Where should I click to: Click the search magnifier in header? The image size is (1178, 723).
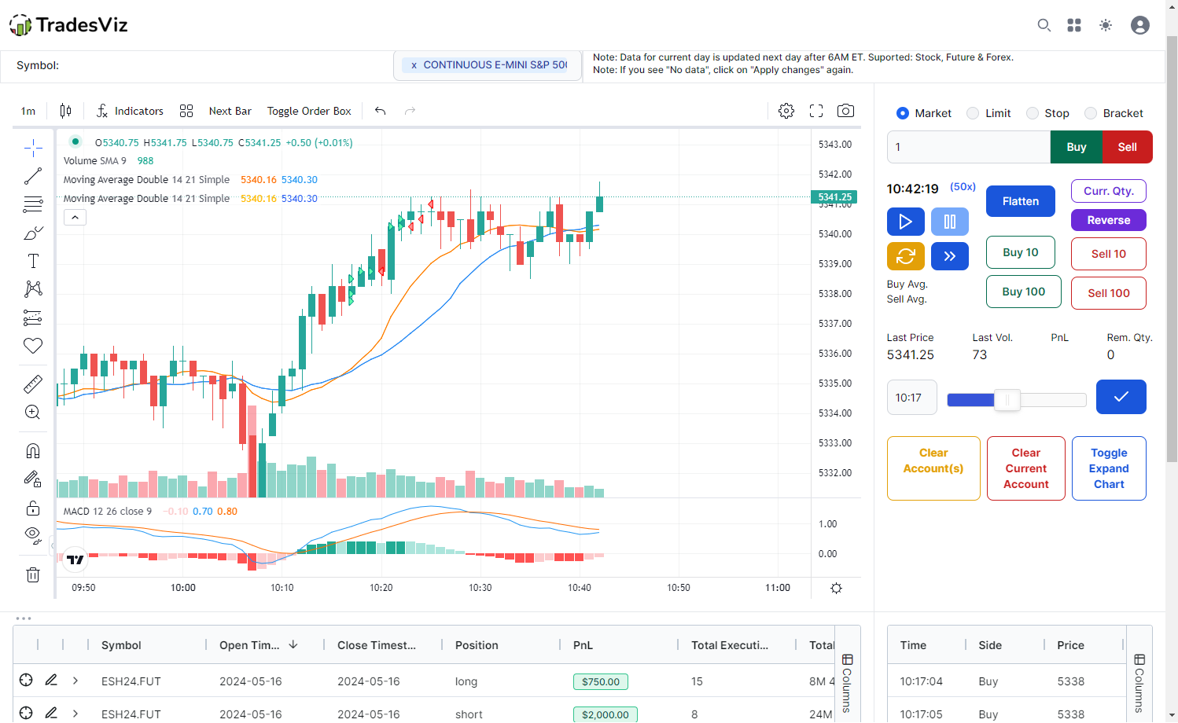[1044, 25]
